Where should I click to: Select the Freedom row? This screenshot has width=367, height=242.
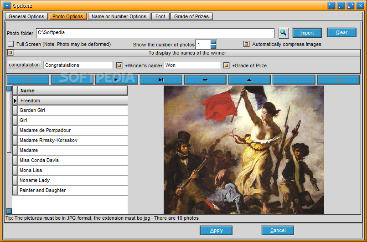pos(73,101)
